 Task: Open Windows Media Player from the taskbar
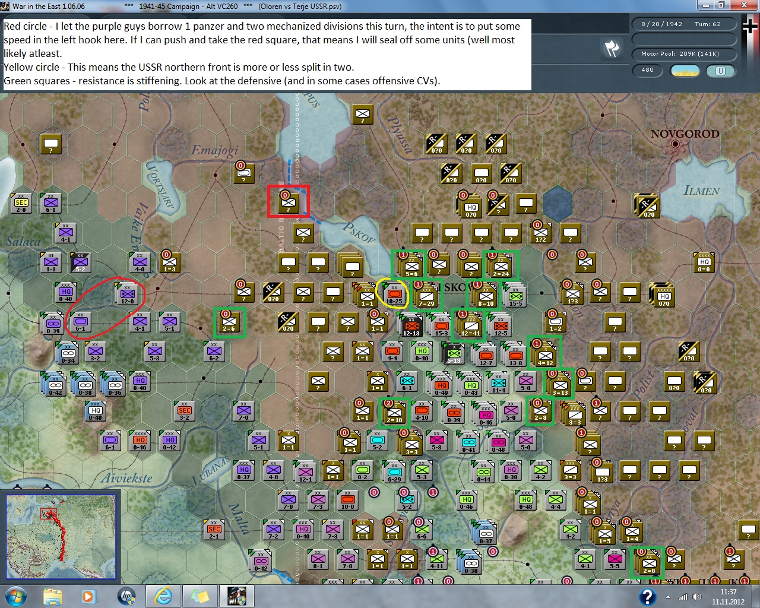click(x=89, y=596)
